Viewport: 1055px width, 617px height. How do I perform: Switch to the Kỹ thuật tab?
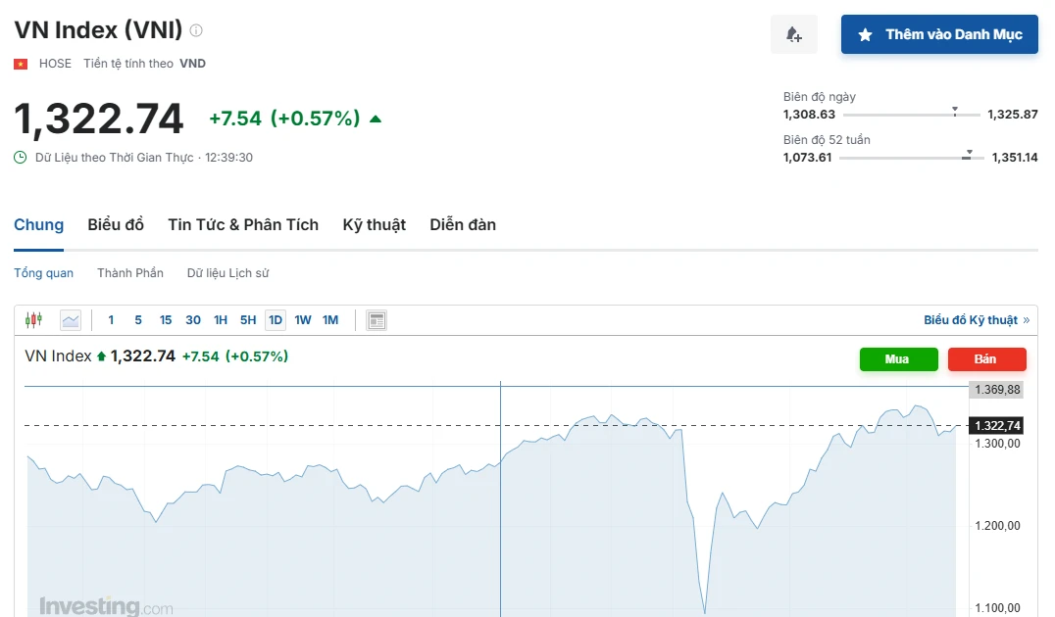point(375,224)
